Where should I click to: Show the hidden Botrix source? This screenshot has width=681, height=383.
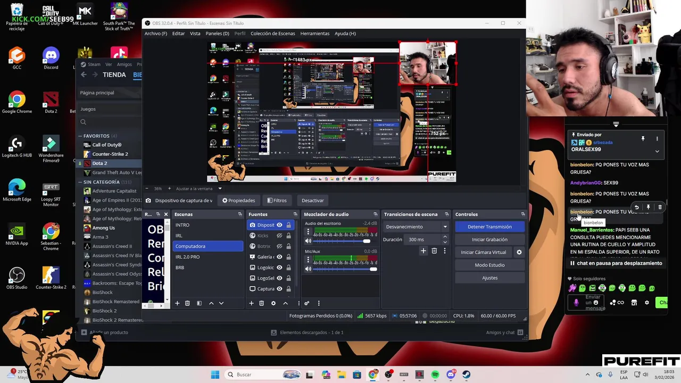[x=279, y=246]
